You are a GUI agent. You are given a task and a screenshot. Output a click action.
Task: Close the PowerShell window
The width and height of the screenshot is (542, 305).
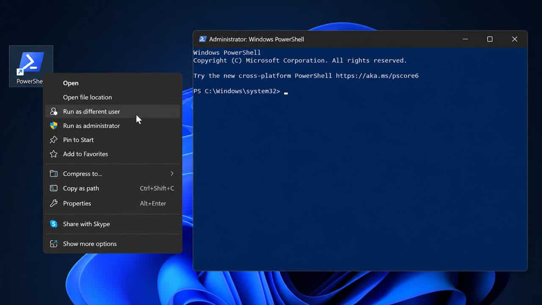point(514,39)
